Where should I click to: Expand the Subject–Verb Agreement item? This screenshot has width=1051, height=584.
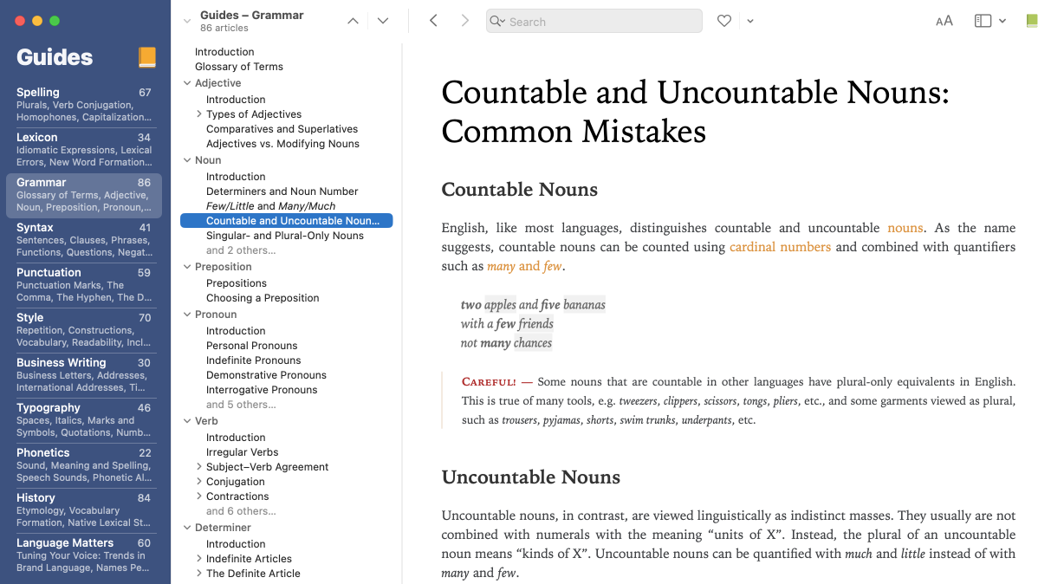pyautogui.click(x=198, y=467)
